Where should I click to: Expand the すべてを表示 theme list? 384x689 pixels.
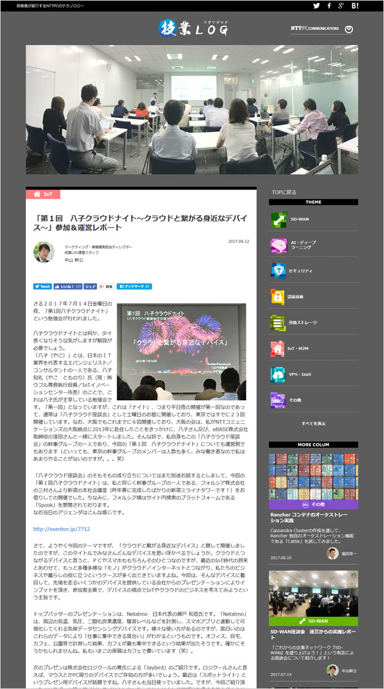(313, 423)
